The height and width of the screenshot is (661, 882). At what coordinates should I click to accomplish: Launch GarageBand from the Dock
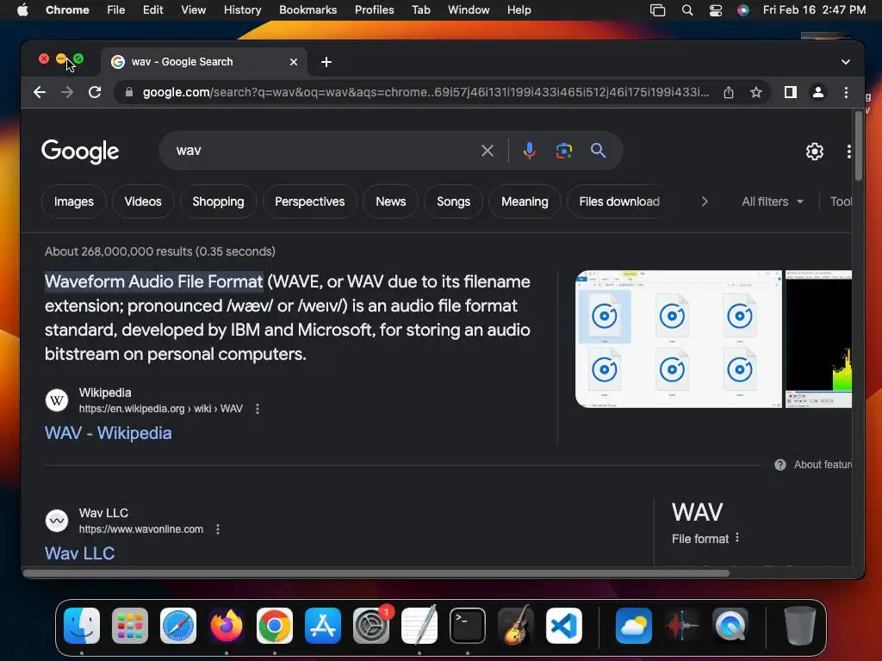tap(516, 625)
